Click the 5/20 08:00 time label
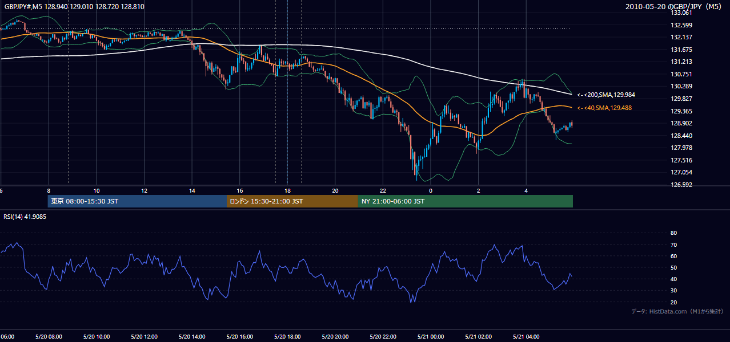Screen dimensions: 730x342 pyautogui.click(x=48, y=337)
